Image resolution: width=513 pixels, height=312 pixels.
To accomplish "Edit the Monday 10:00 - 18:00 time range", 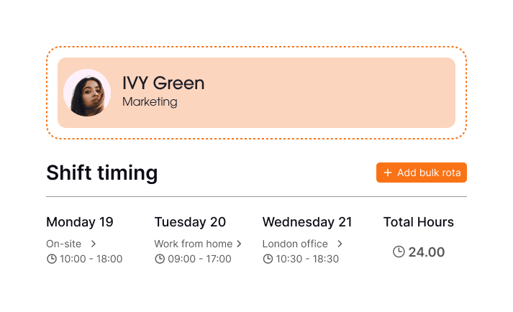I will [91, 259].
